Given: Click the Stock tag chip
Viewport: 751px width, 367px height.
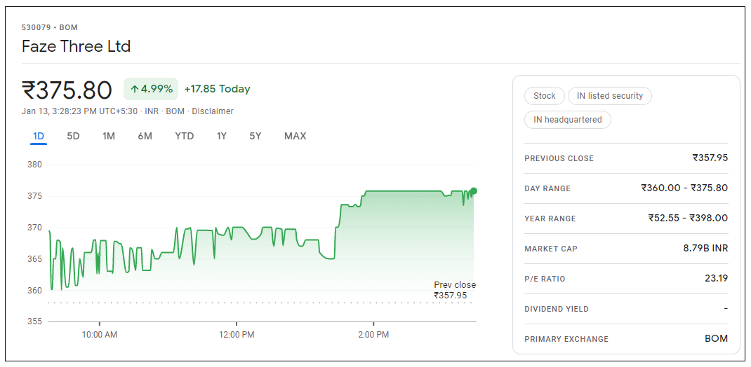Looking at the screenshot, I should click(x=545, y=95).
